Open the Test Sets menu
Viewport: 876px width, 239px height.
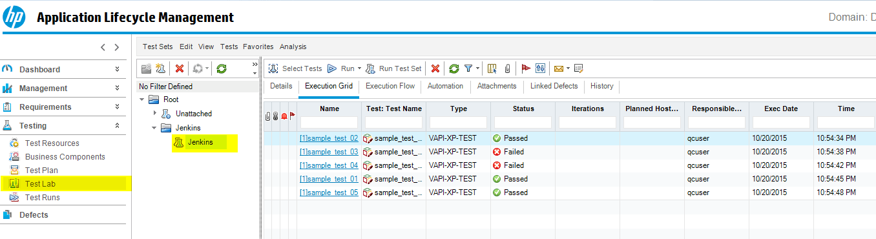[x=158, y=47]
